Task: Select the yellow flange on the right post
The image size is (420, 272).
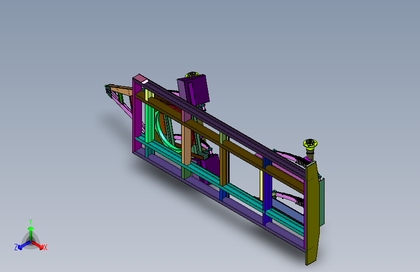Action: point(310,144)
